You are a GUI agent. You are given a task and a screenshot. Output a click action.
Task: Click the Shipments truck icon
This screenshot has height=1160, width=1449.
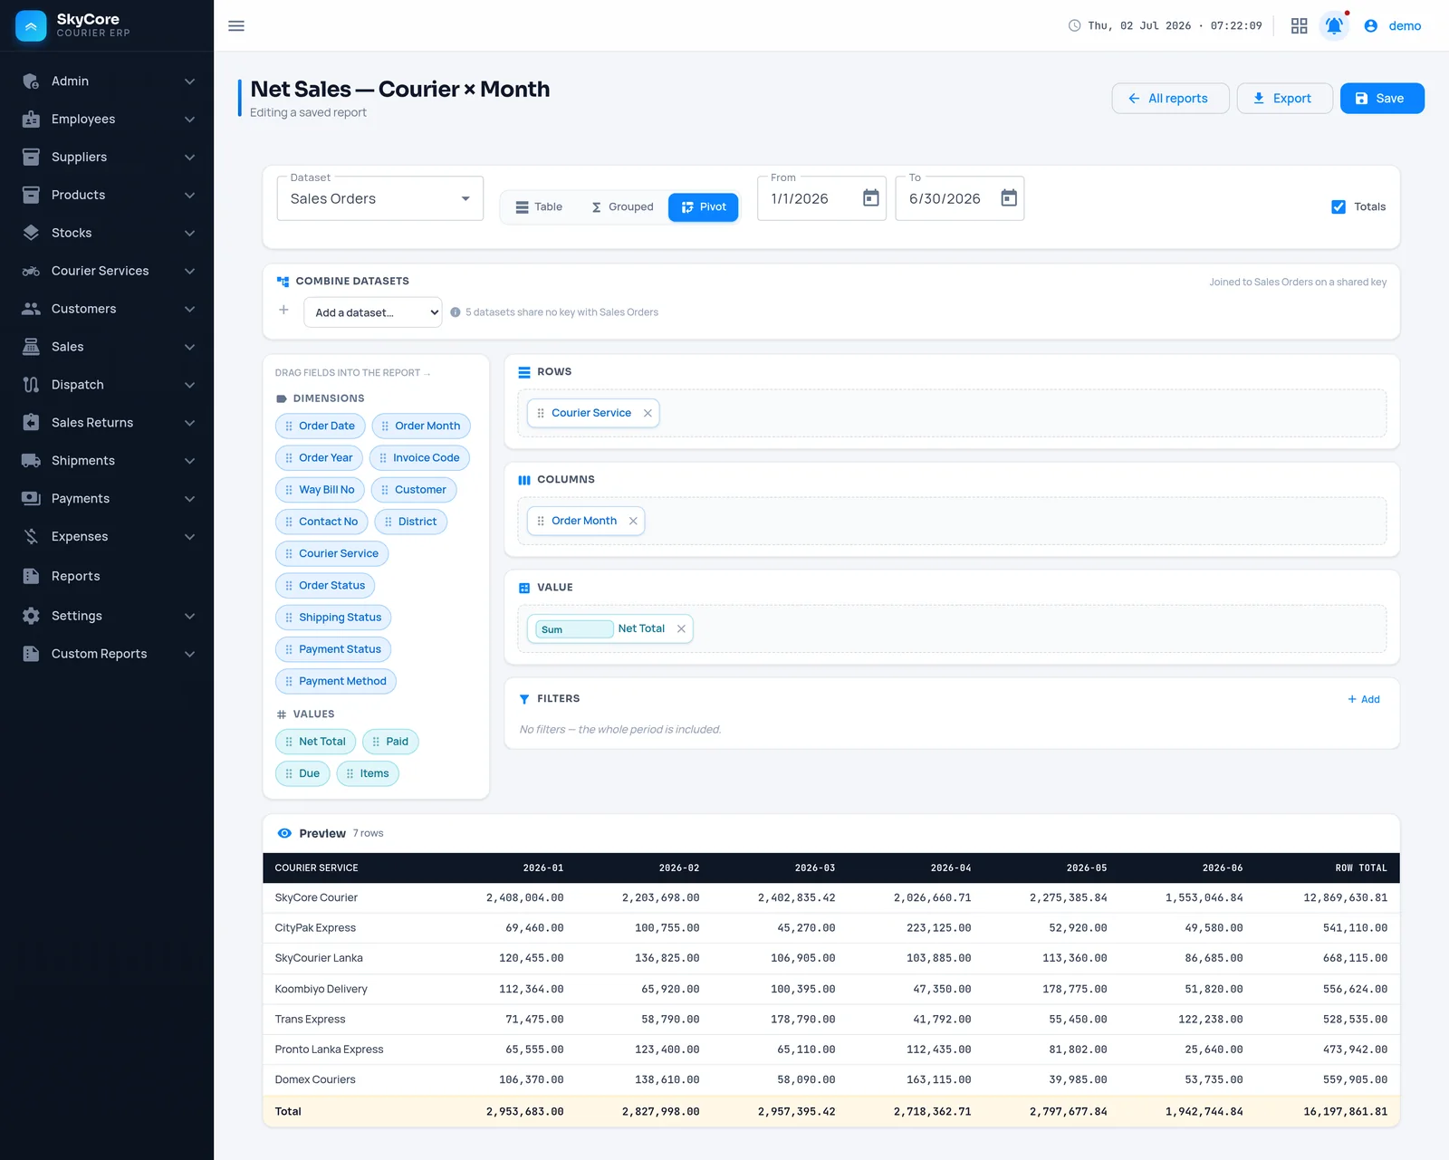[x=31, y=461]
